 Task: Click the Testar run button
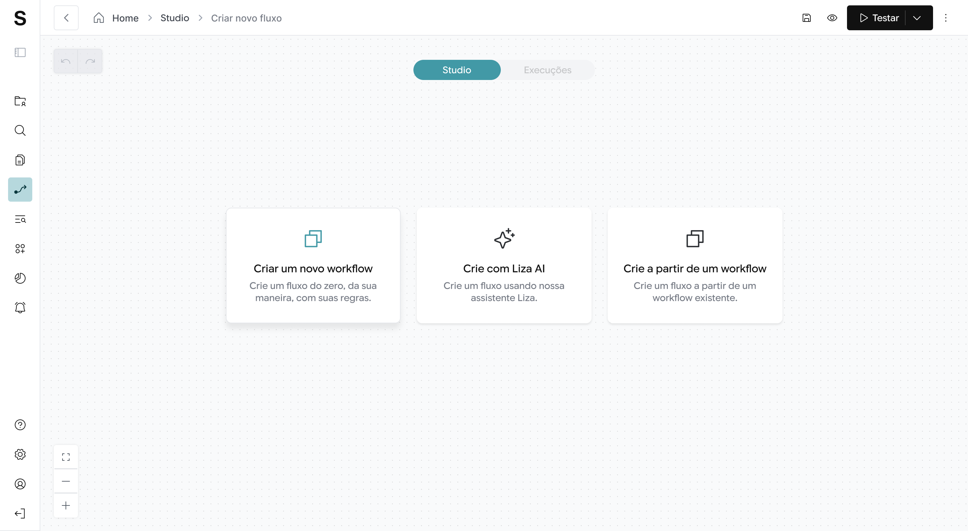pos(879,18)
